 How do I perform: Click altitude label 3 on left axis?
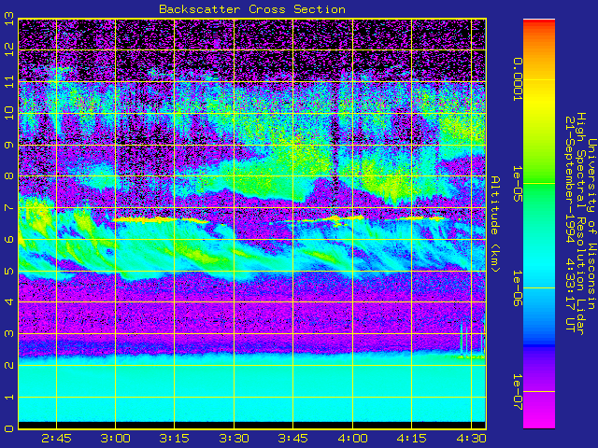pos(9,334)
